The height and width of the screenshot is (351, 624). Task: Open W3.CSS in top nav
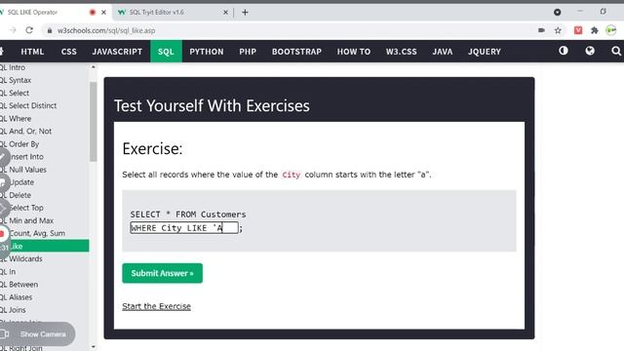point(401,52)
